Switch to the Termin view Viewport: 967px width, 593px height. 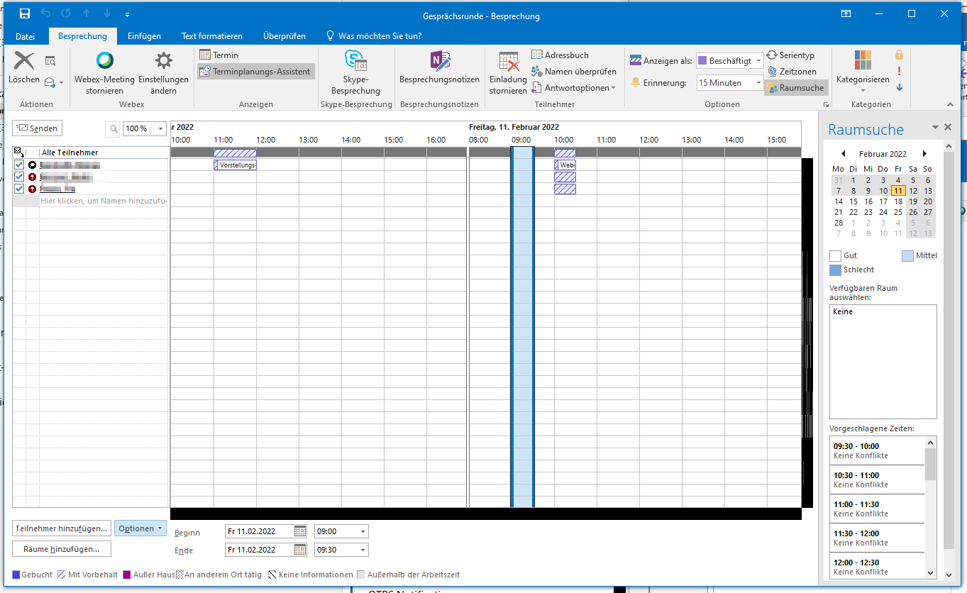(x=219, y=55)
